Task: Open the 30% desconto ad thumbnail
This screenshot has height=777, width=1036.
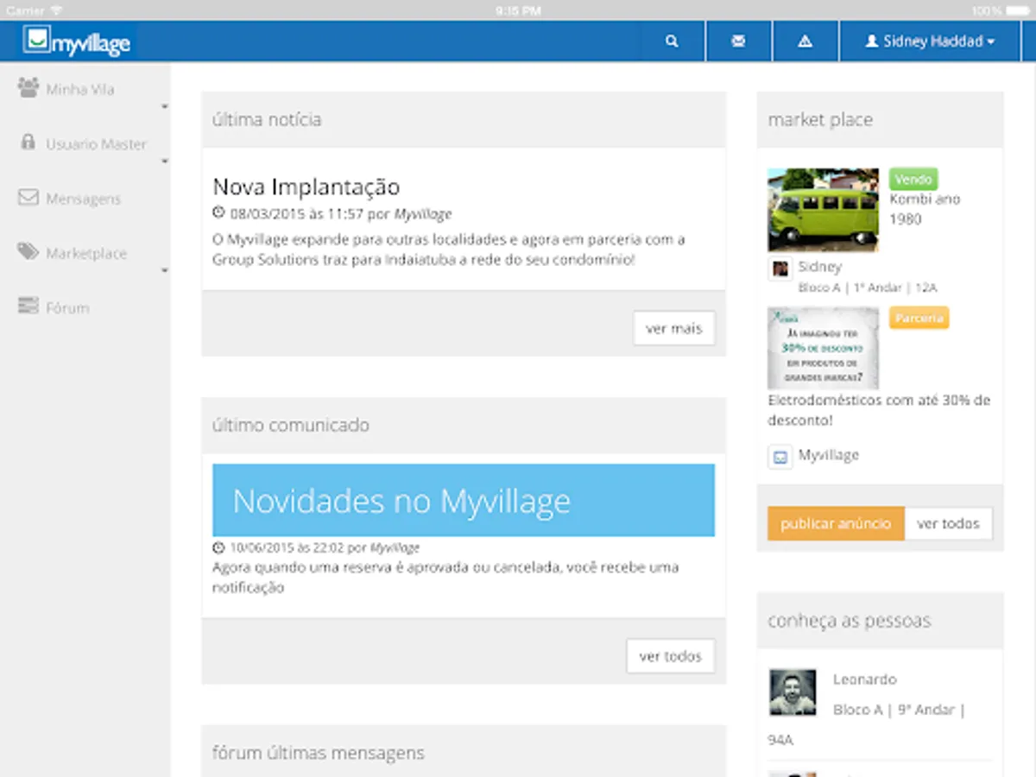Action: click(824, 348)
